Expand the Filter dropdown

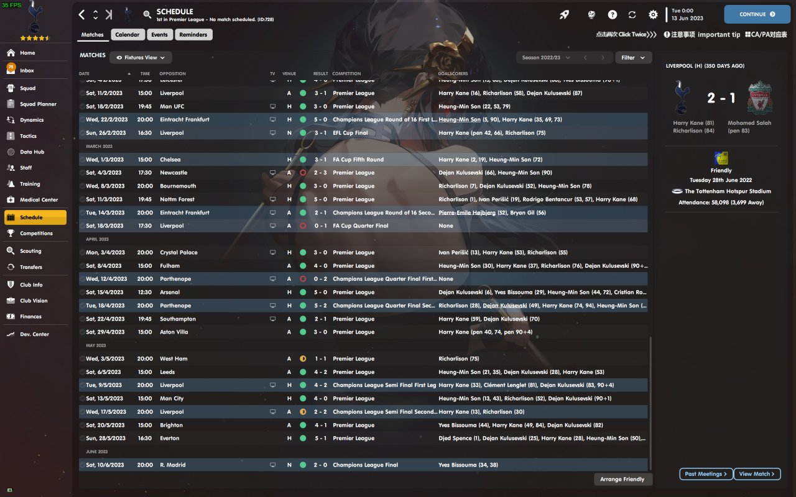pos(634,58)
